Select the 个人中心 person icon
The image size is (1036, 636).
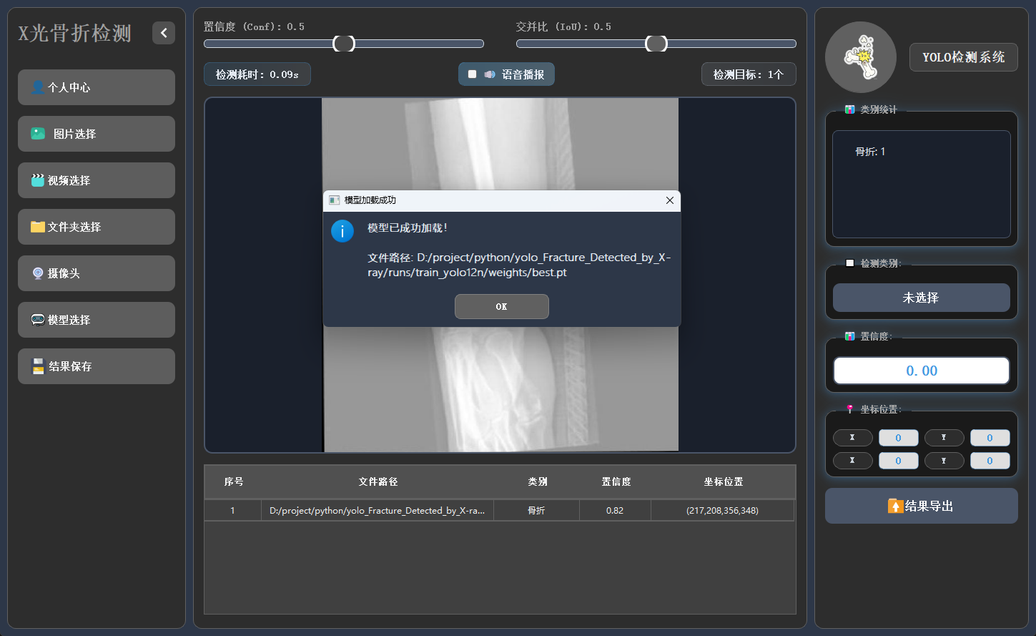click(38, 87)
